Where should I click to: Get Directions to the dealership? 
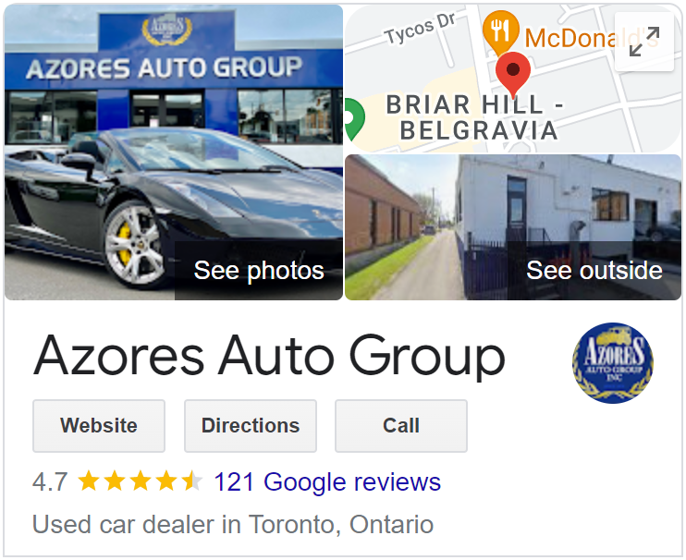tap(251, 426)
